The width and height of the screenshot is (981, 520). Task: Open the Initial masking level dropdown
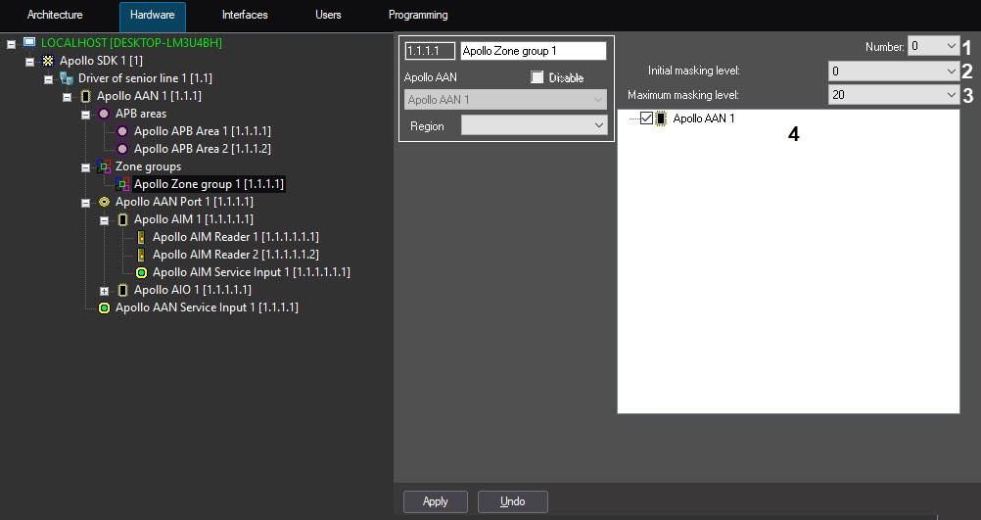[951, 71]
